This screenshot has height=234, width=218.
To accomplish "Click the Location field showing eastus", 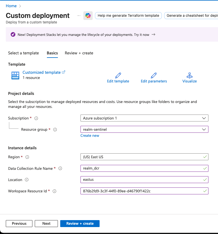I will (x=144, y=180).
